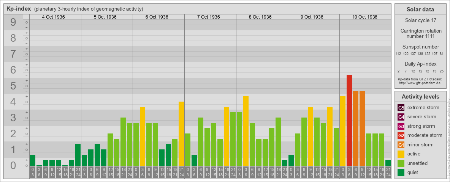
Task: Select the dark green 'quiet' legend swatch
Action: click(x=401, y=173)
